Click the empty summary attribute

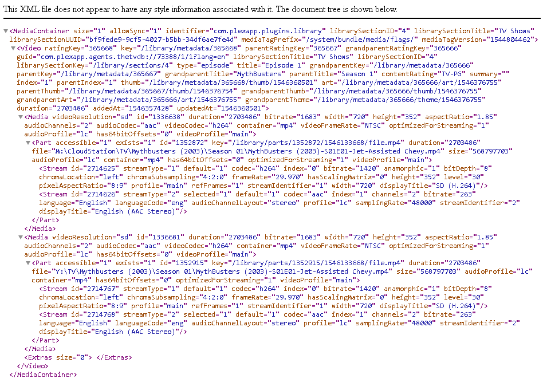(x=492, y=74)
